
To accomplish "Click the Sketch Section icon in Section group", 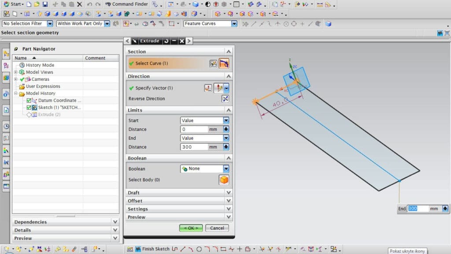I will coord(214,63).
